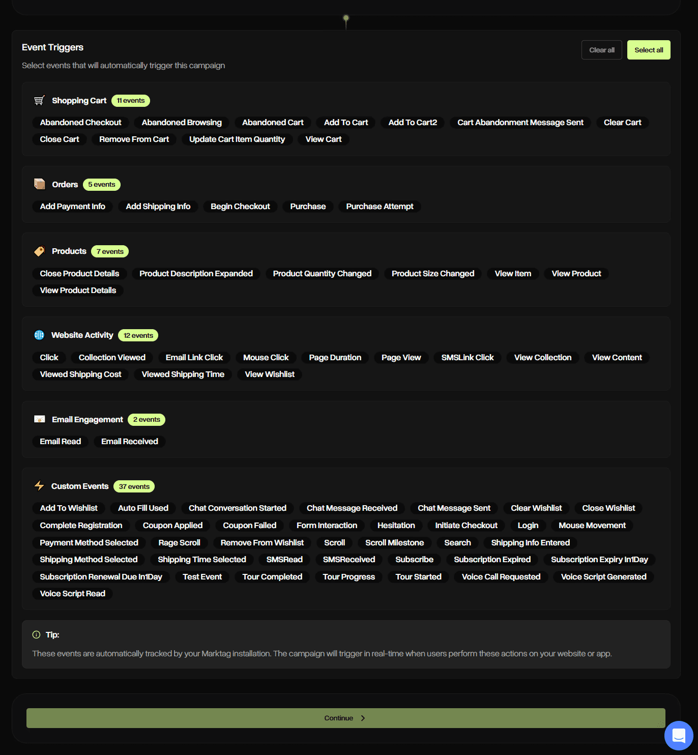
Task: Select the Hesitation event chip
Action: (396, 526)
